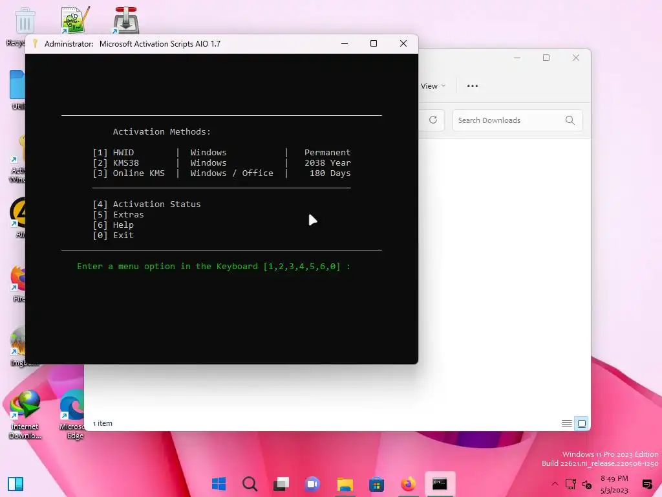The width and height of the screenshot is (662, 497).
Task: Open Microsoft Store from the taskbar
Action: 376,483
